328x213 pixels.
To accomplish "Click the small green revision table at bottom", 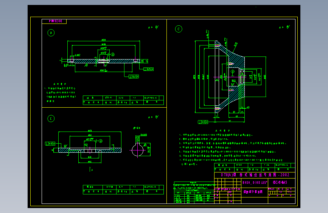I will [x=194, y=193].
